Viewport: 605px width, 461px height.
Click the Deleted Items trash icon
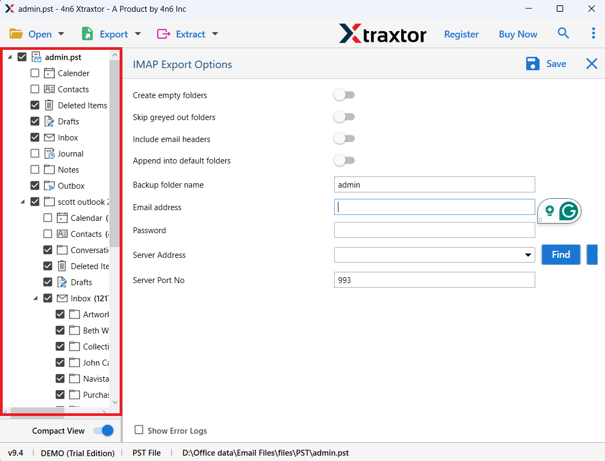[x=49, y=105]
